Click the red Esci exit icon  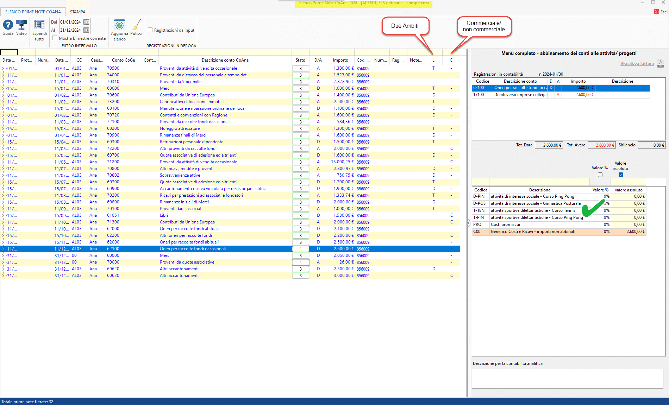coord(657,12)
